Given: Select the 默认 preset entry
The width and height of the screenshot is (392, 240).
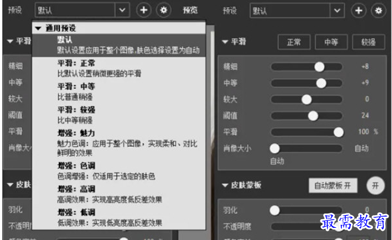Looking at the screenshot, I should click(x=119, y=45).
